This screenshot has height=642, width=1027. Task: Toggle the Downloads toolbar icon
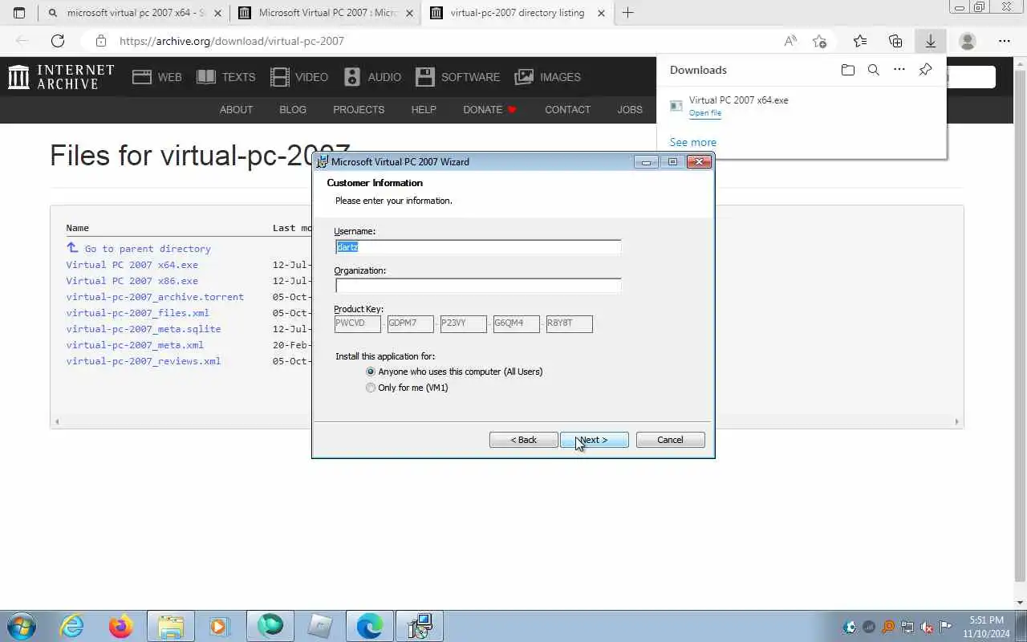click(931, 41)
